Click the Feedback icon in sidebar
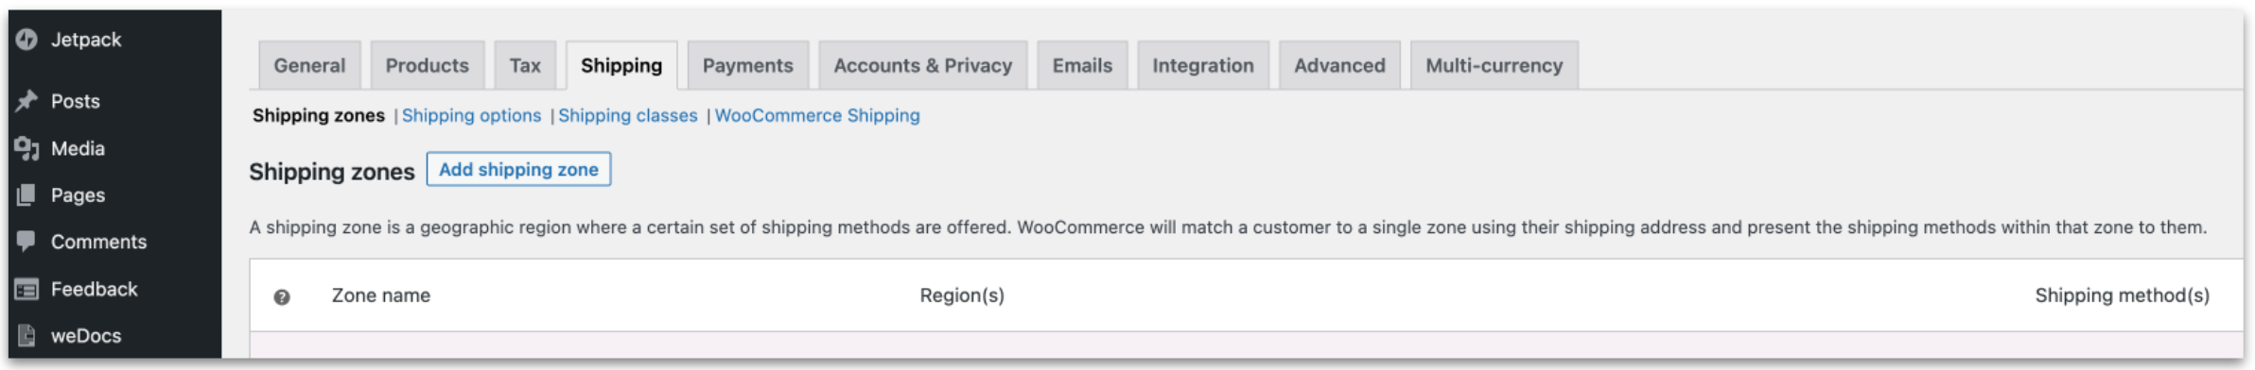 click(x=26, y=289)
